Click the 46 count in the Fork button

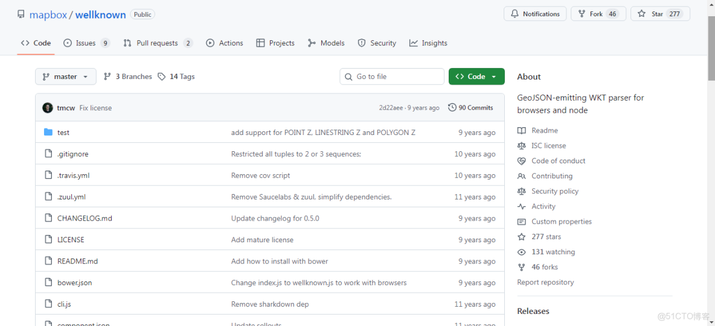tap(612, 14)
